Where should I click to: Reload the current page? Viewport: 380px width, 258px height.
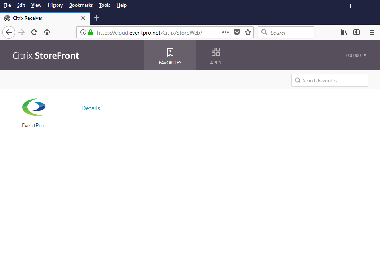(34, 32)
